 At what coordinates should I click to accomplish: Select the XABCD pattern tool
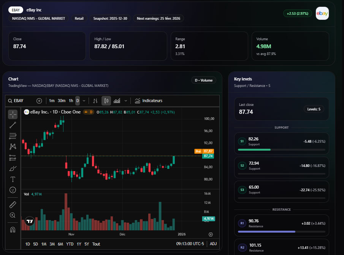[x=13, y=146]
